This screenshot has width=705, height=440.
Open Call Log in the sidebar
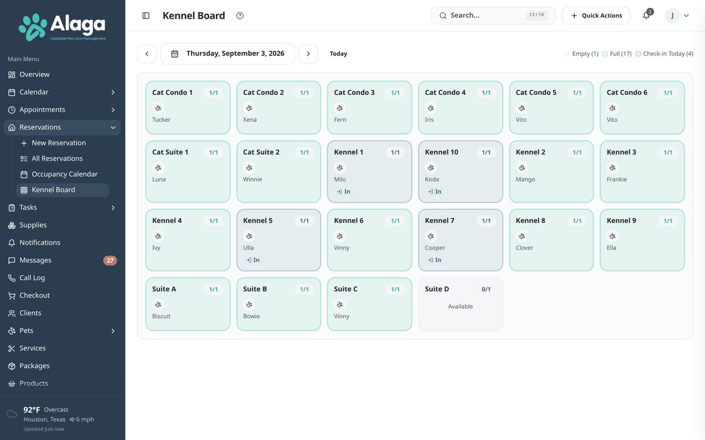(x=62, y=278)
